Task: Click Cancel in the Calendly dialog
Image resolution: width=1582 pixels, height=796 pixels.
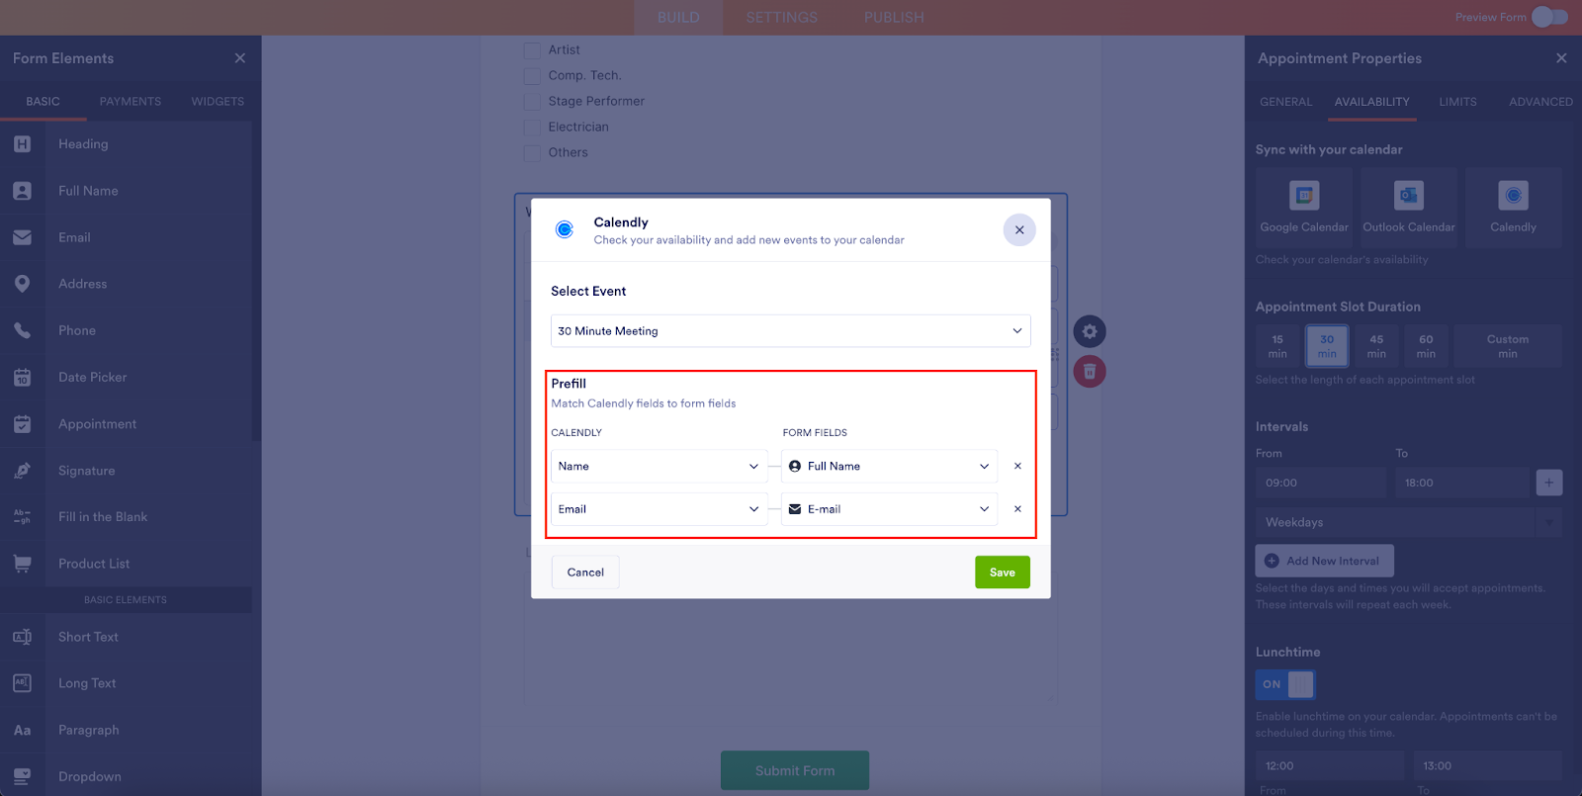Action: [585, 573]
